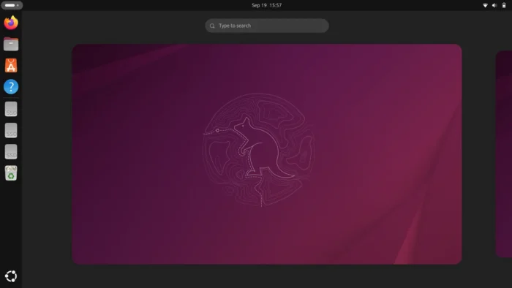The width and height of the screenshot is (512, 288).
Task: Open the App Center shopping bag icon
Action: pos(11,66)
